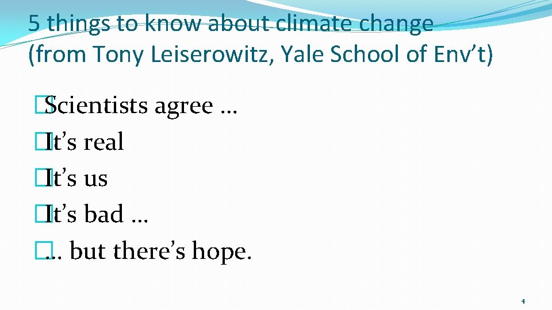This screenshot has width=552, height=310.
Task: Click the words "climate change" in the heading
Action: [354, 23]
